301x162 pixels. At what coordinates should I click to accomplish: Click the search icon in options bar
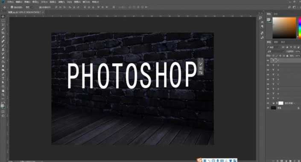[289, 7]
